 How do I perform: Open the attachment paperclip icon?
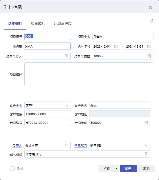[152, 21]
